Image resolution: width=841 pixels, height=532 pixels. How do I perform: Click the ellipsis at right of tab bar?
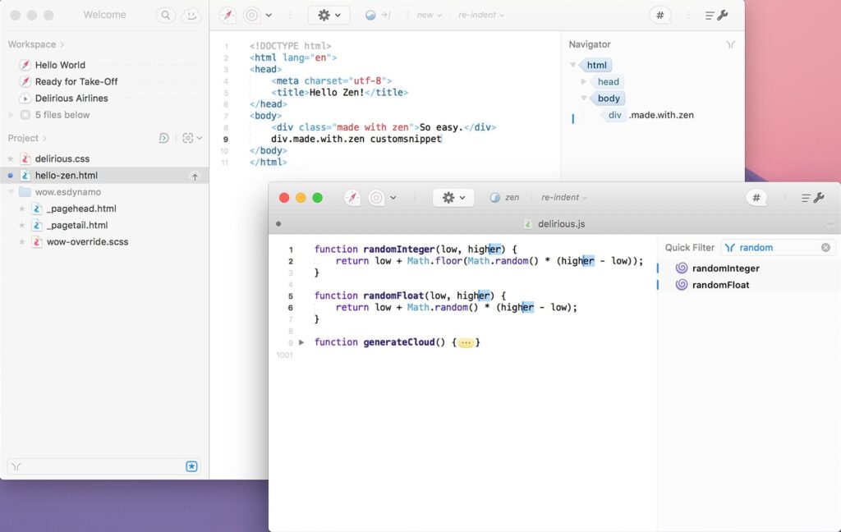830,224
